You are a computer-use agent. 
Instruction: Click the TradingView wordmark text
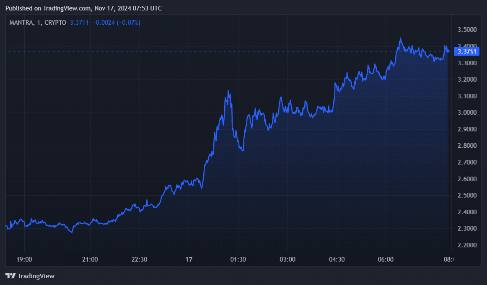tap(37, 276)
